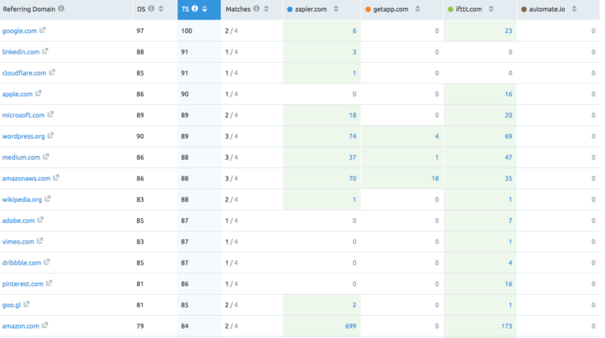Open external link icon next to google.com

tap(43, 30)
